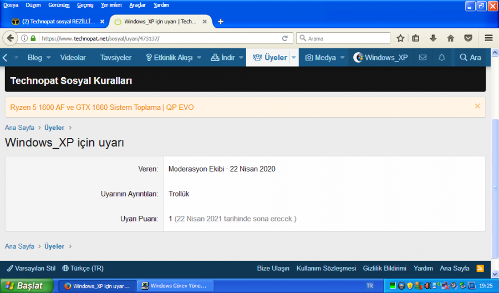Image resolution: width=499 pixels, height=293 pixels.
Task: Open Bize Ulaşın footer link
Action: (273, 269)
